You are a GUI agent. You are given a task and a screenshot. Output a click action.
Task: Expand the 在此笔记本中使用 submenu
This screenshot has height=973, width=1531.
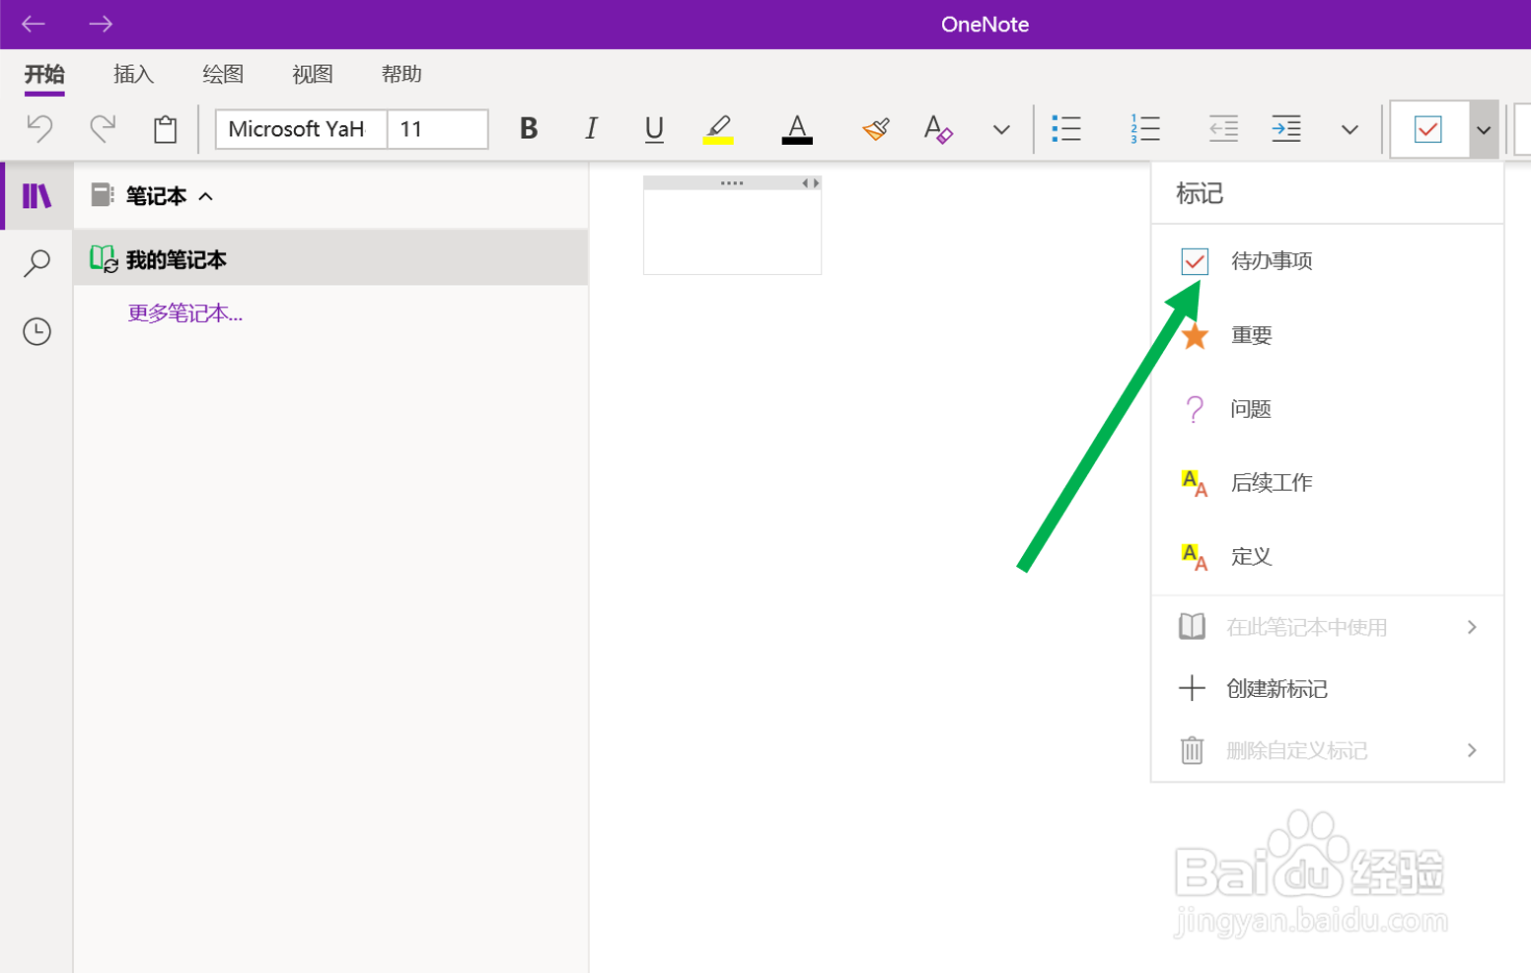[1328, 627]
